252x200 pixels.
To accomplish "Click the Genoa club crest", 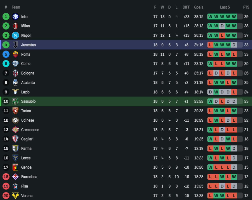I will coord(15,167).
